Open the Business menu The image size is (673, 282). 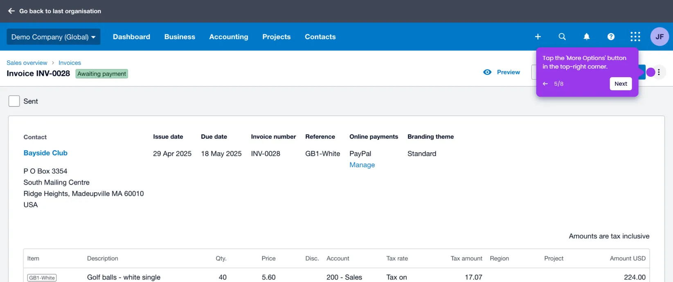click(x=180, y=37)
